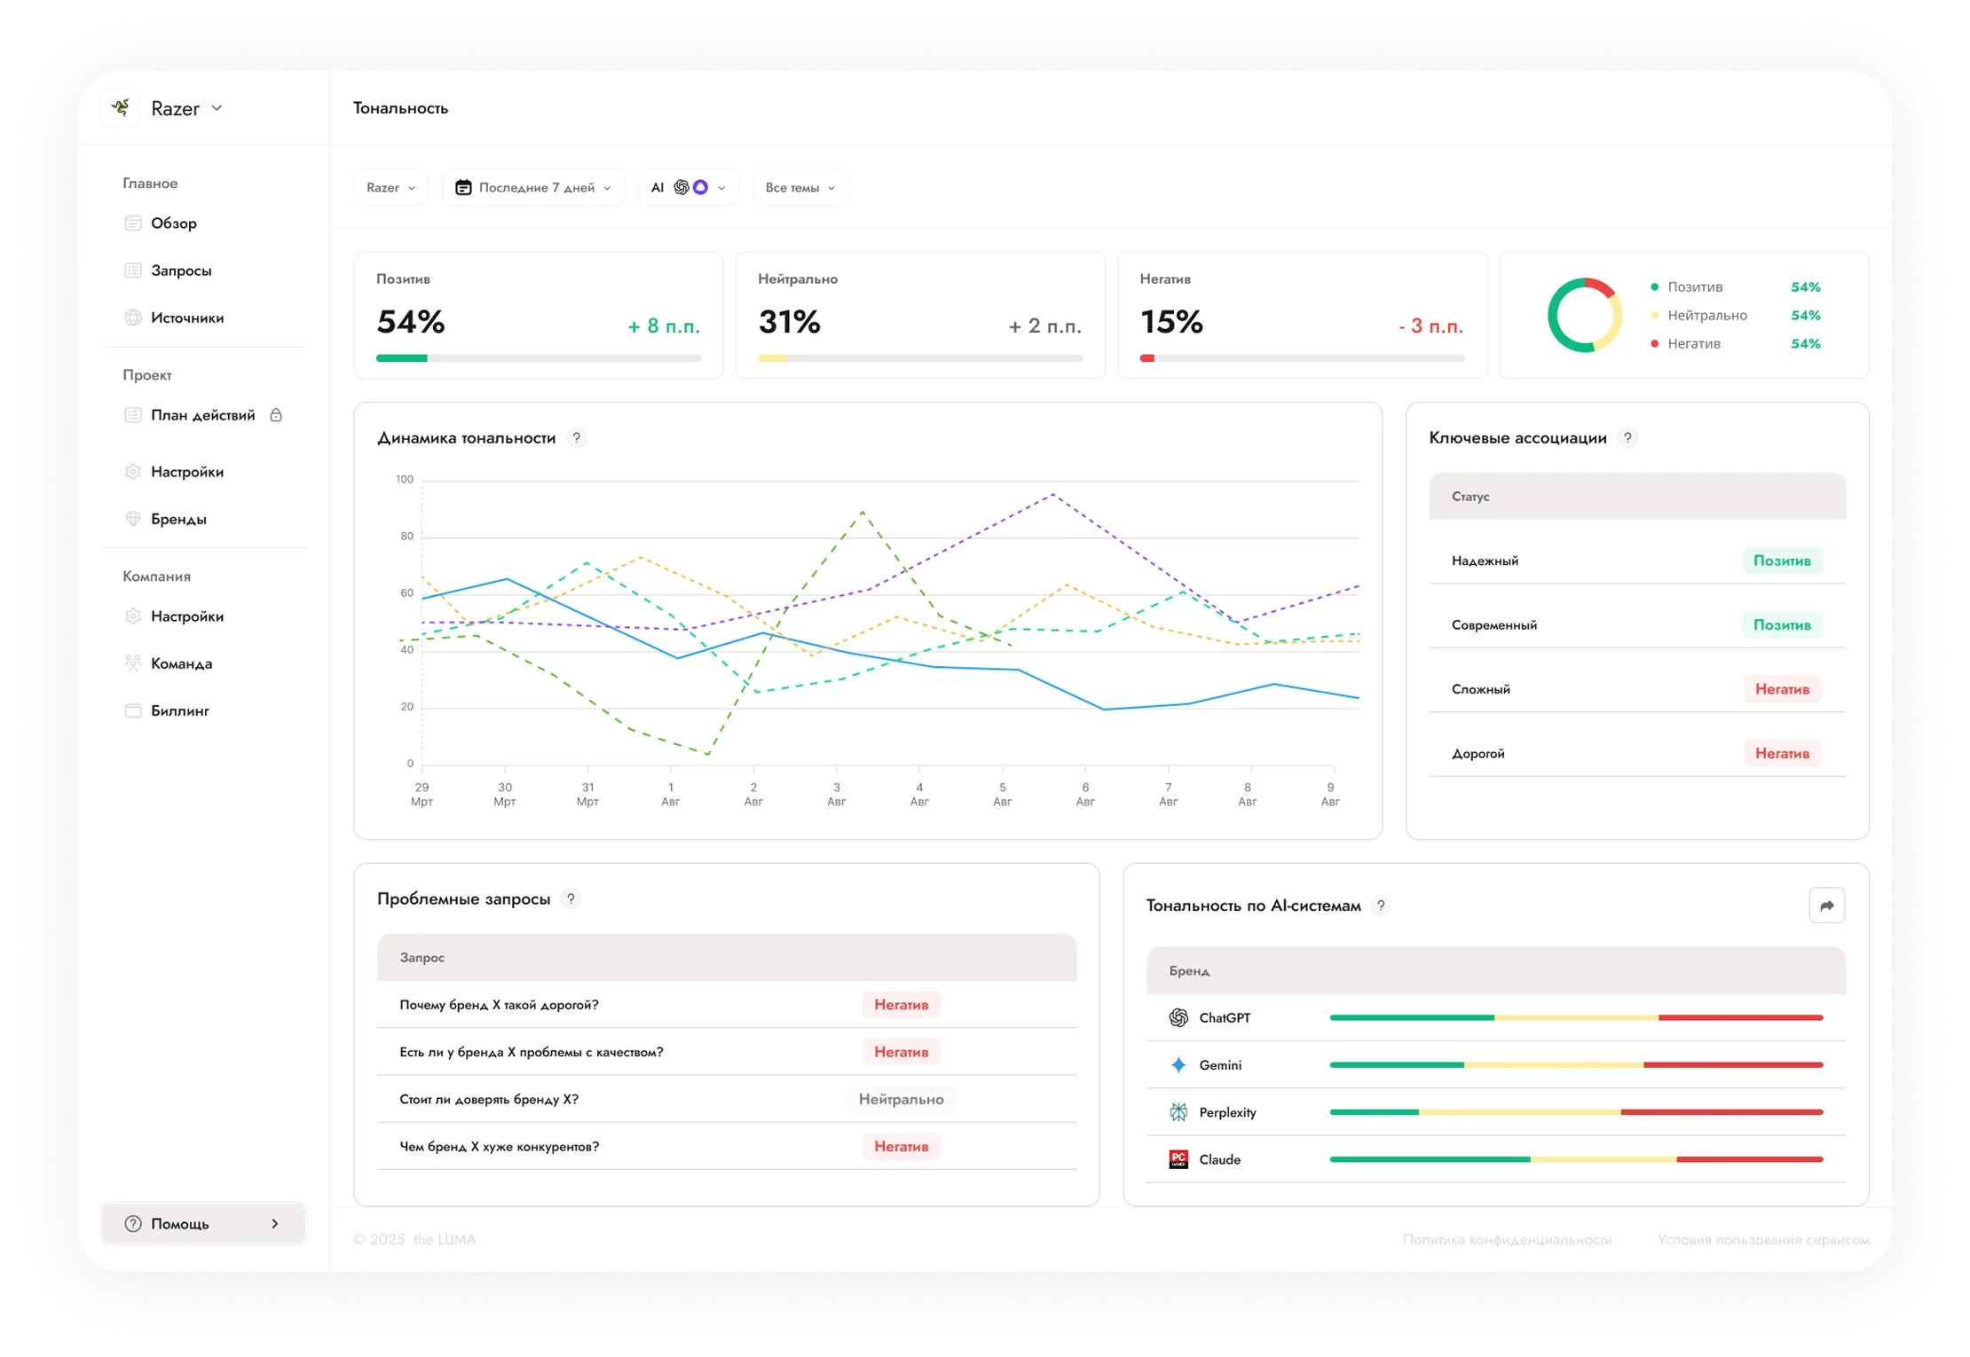This screenshot has width=1970, height=1357.
Task: Open the Политика конфиденциальности footer link
Action: 1507,1239
